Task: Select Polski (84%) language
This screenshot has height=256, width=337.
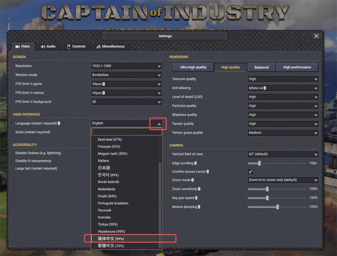Action: pos(125,196)
